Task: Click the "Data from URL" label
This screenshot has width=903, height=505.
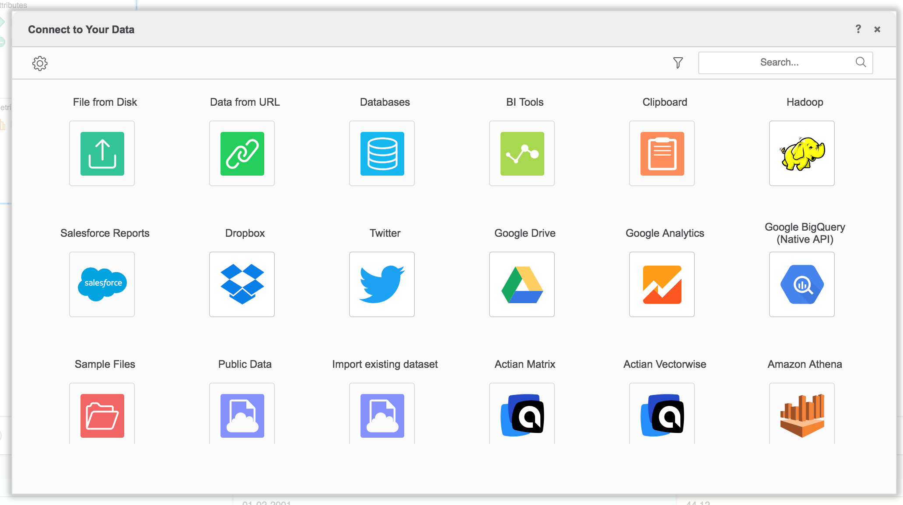Action: pos(245,102)
